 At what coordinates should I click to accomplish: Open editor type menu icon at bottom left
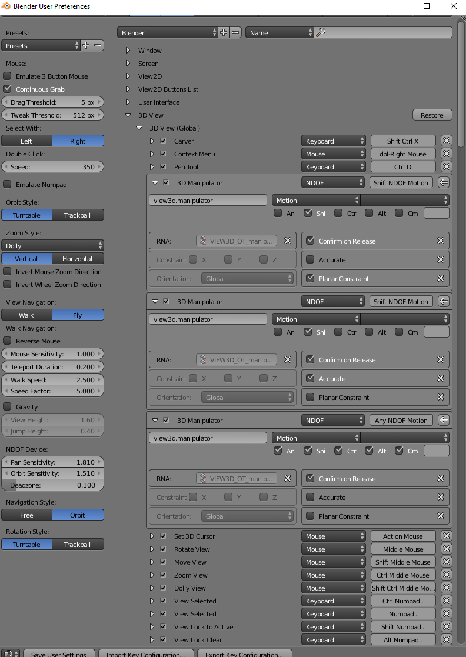[10, 653]
